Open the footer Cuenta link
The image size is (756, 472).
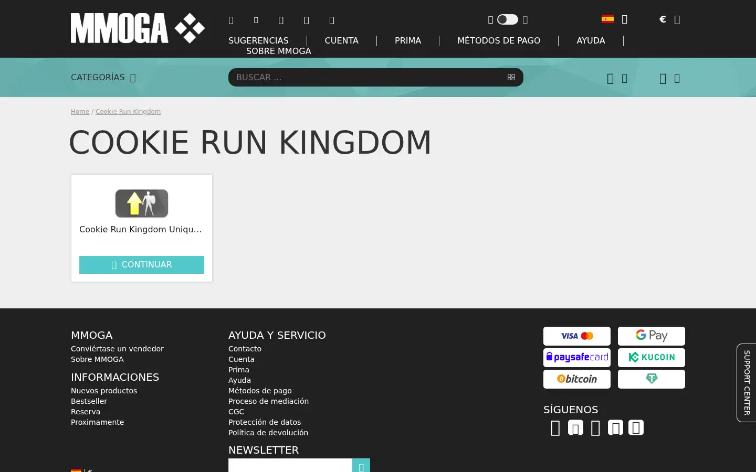coord(241,359)
